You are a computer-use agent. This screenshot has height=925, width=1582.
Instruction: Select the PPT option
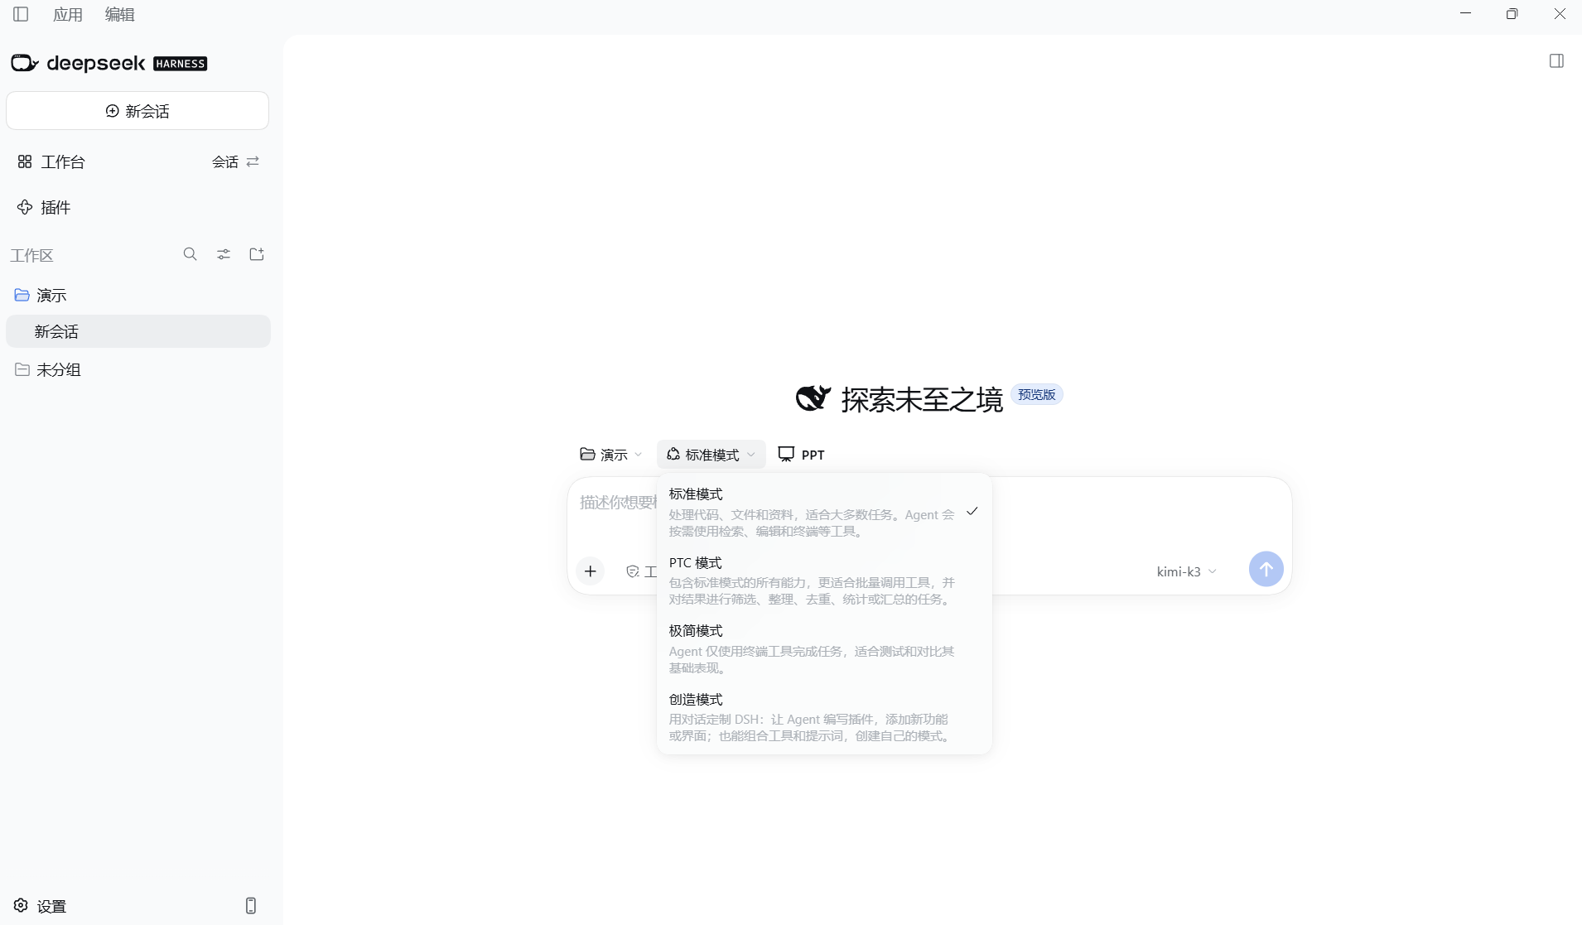point(802,455)
